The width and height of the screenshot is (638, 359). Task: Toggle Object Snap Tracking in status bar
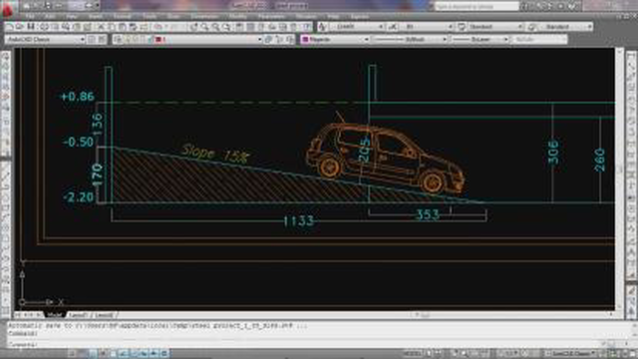[x=124, y=353]
